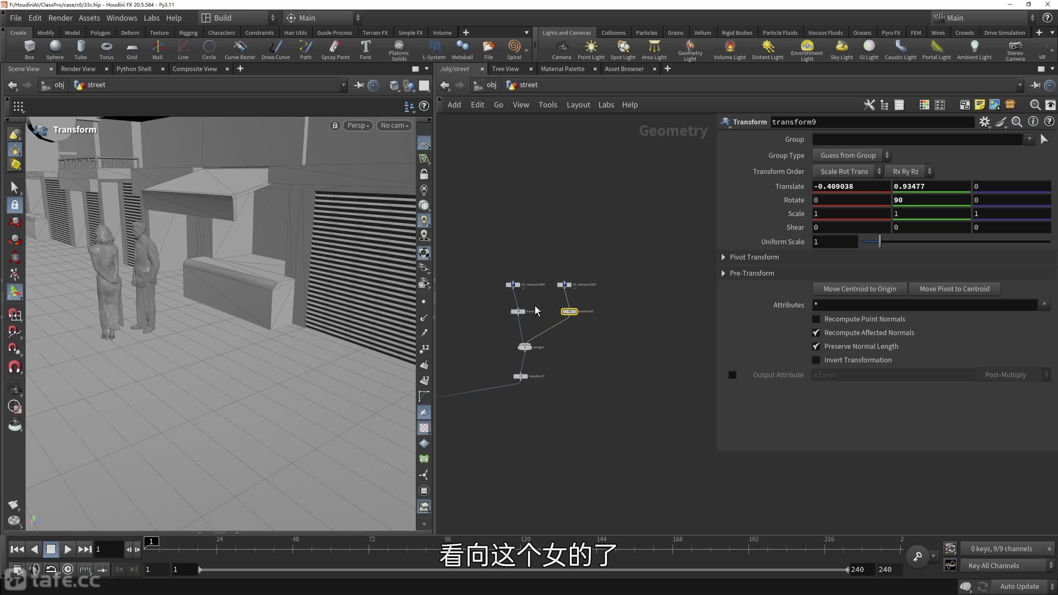Click Move Pivot to Centroid button
Screen dimensions: 1058x595
click(x=954, y=289)
